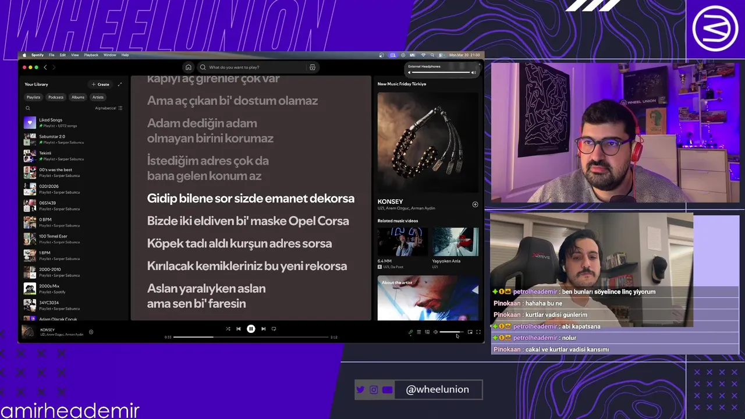Open the 2000s Mix playlist

click(x=74, y=289)
